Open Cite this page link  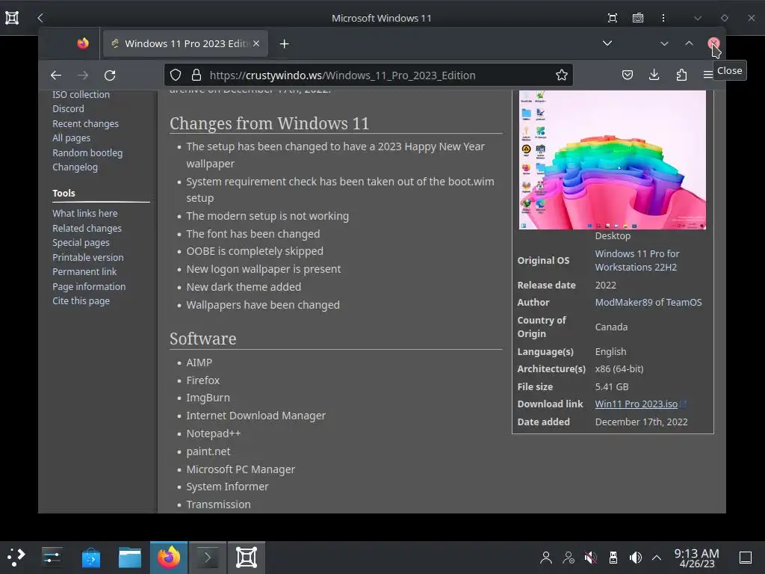(x=81, y=300)
